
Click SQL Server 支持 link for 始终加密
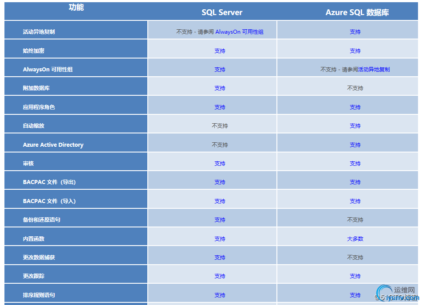(x=220, y=51)
